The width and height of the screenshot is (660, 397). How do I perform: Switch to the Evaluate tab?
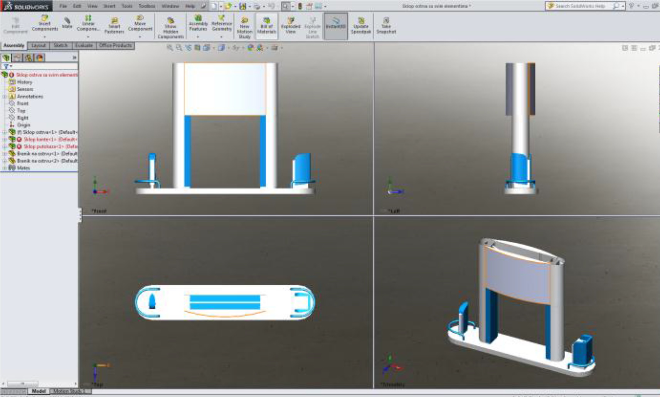point(84,45)
